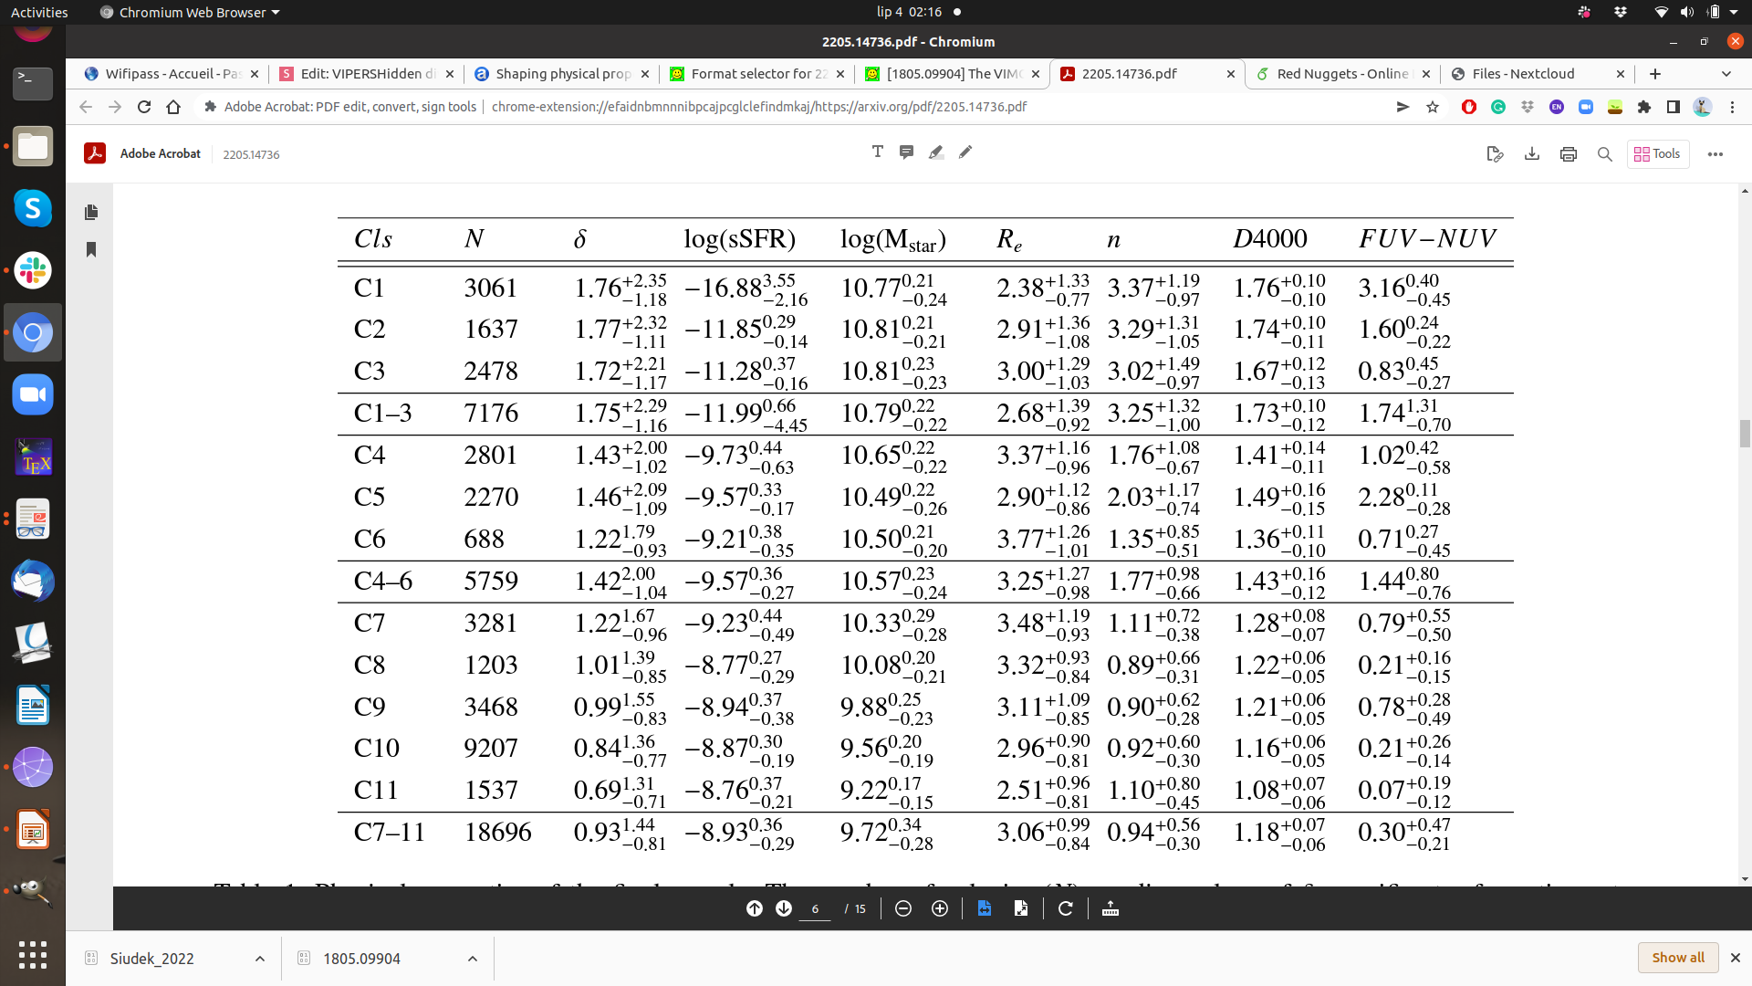The width and height of the screenshot is (1752, 986).
Task: Select the Highlight text tool
Action: coord(935,152)
